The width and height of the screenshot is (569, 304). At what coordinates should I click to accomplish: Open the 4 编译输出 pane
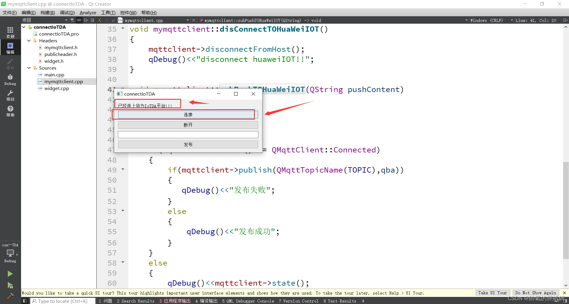point(206,301)
